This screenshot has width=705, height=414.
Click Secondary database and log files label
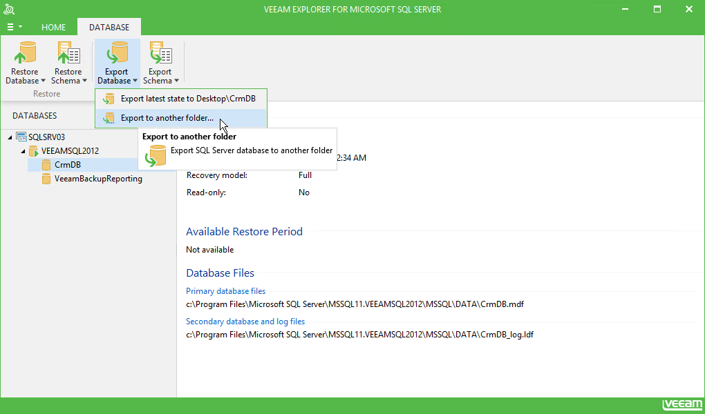245,322
